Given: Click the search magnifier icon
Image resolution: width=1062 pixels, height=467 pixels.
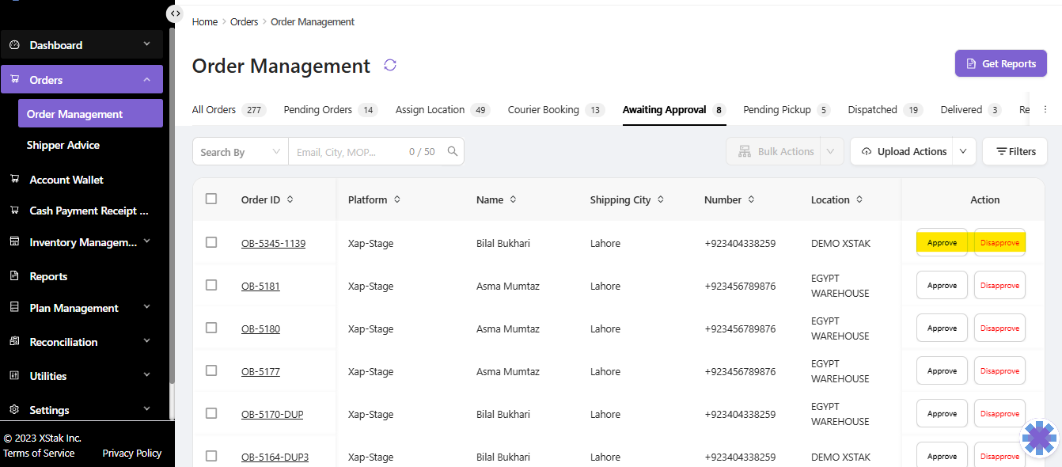Looking at the screenshot, I should (453, 151).
